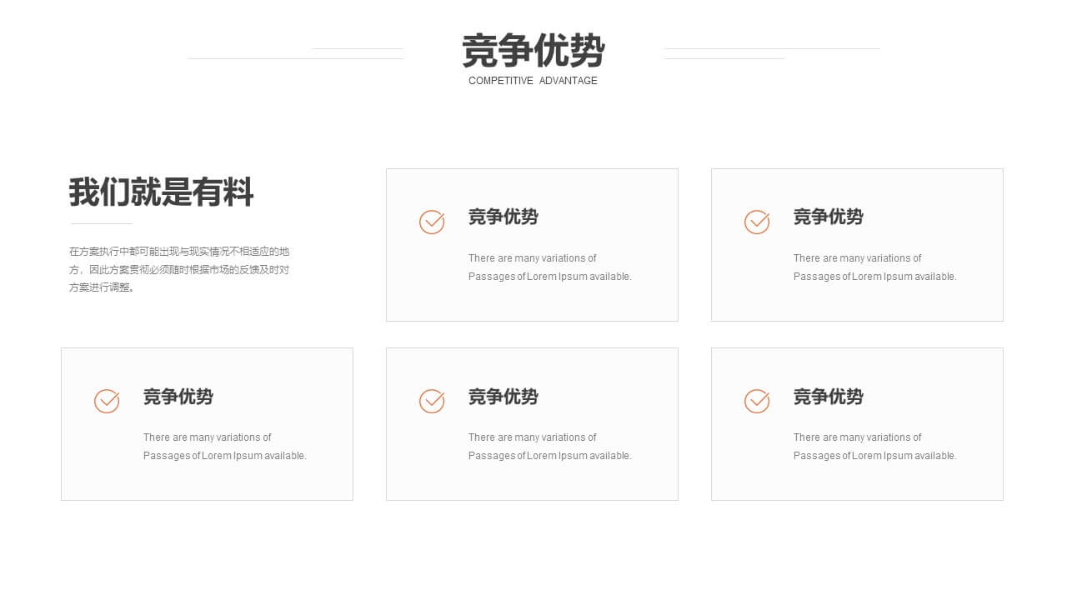This screenshot has width=1067, height=600.
Task: Select the 竞争优势 heading in the bottom-left card
Action: coord(178,397)
